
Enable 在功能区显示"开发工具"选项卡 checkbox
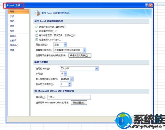point(37,35)
